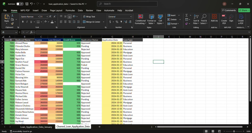Image resolution: width=252 pixels, height=133 pixels.
Task: Add a new sheet with plus button
Action: (x=100, y=127)
